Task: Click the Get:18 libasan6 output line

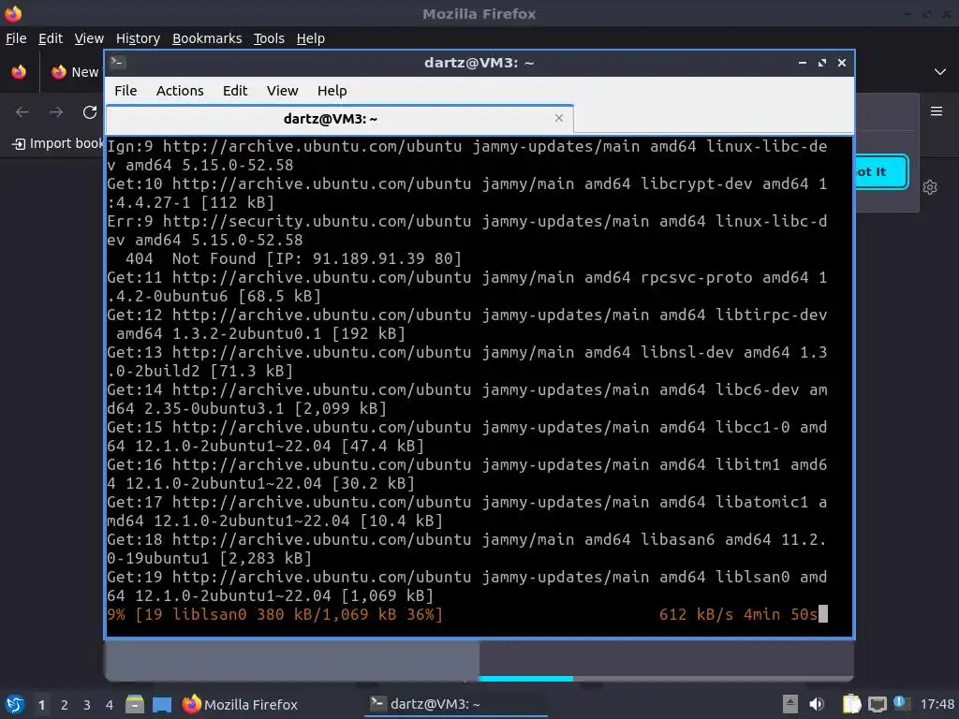Action: pyautogui.click(x=467, y=549)
